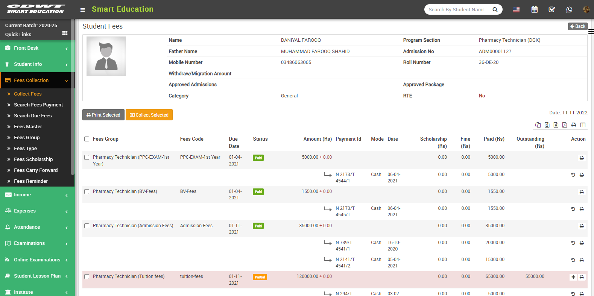
Task: Print the Tuition fees row
Action: 582,277
